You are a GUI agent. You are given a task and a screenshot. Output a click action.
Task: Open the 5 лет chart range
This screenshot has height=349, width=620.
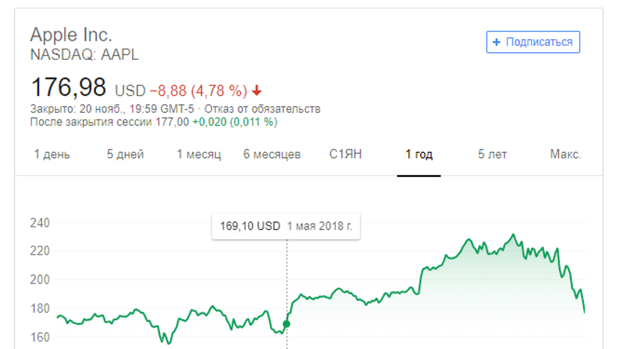[x=492, y=154]
